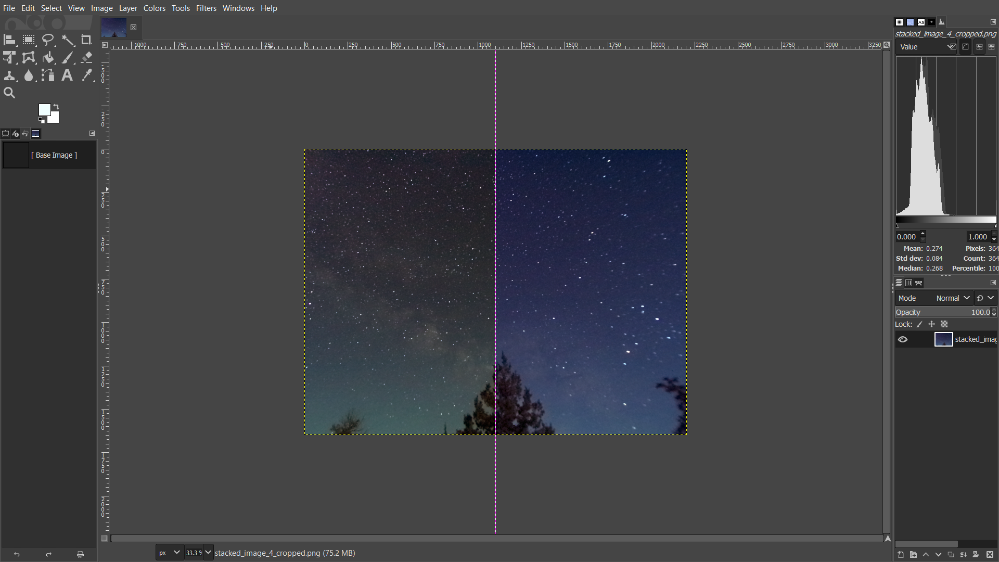Image resolution: width=999 pixels, height=562 pixels.
Task: Toggle non-linear histogram button
Action: click(966, 47)
